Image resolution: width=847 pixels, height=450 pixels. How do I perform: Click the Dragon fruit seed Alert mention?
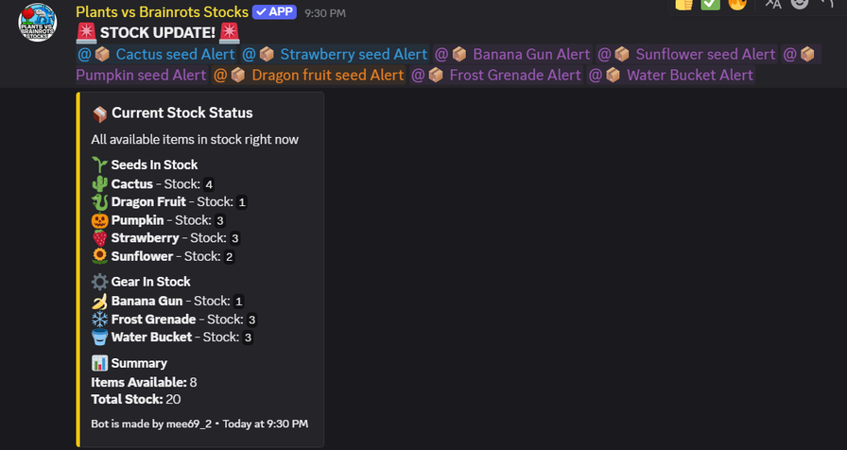point(309,75)
